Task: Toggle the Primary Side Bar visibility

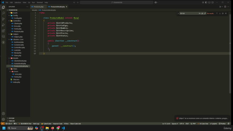Action: [x=206, y=3]
